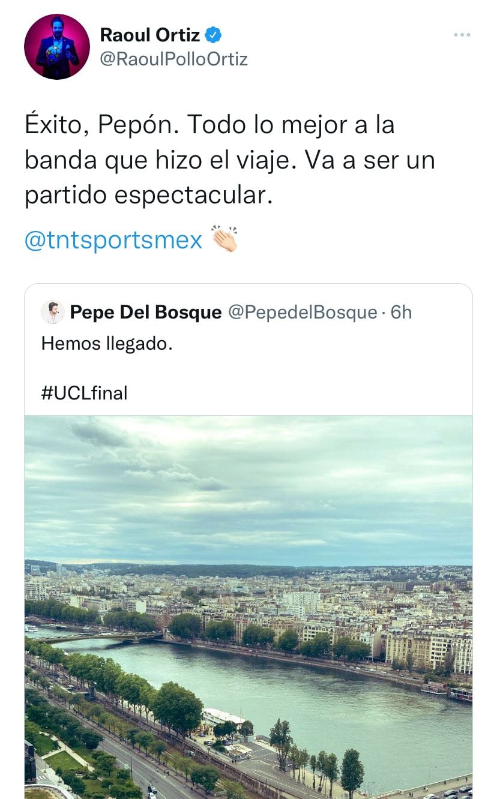Click the Pepe Del Bosque name
Image resolution: width=497 pixels, height=799 pixels.
coord(145,312)
